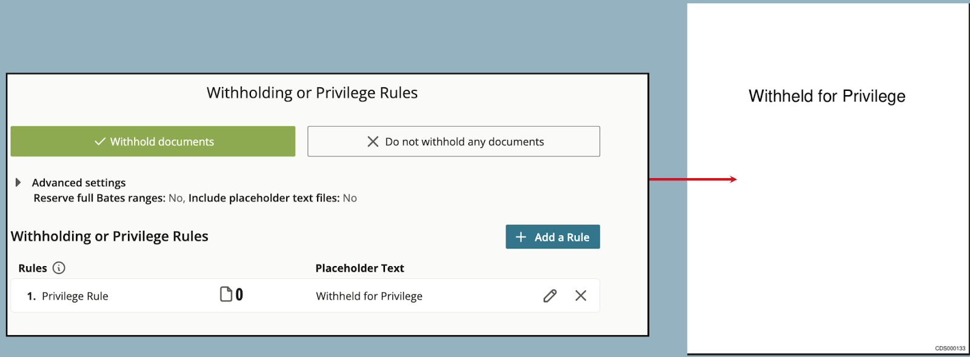
Task: Click the CDS000133 Bates number label
Action: pos(949,347)
